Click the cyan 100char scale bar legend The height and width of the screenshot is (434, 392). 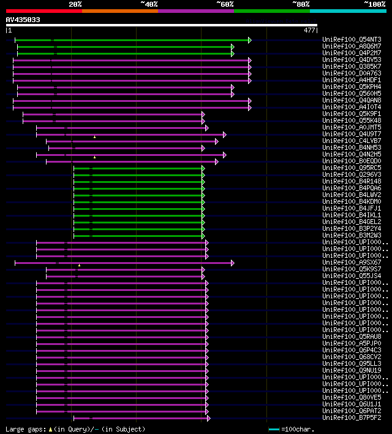[274, 429]
